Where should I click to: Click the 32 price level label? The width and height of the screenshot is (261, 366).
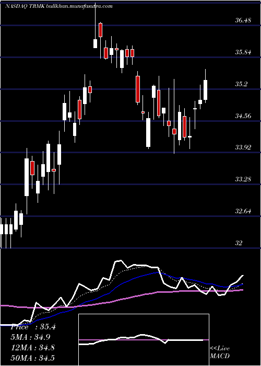(x=239, y=243)
